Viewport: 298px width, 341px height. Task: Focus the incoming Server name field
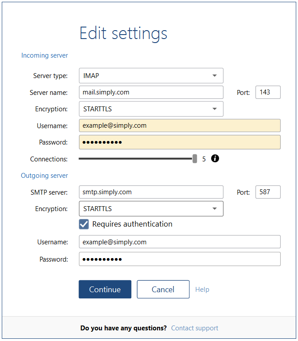(x=151, y=92)
